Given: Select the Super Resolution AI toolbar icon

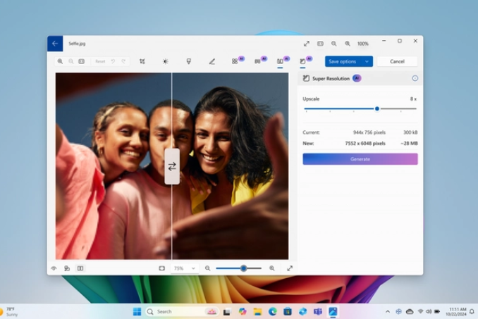Looking at the screenshot, I should pyautogui.click(x=302, y=61).
